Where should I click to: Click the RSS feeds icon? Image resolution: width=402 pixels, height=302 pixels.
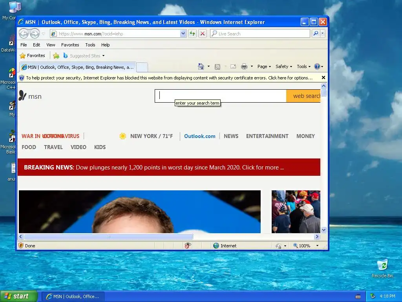(217, 67)
